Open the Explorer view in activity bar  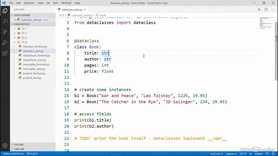5,11
